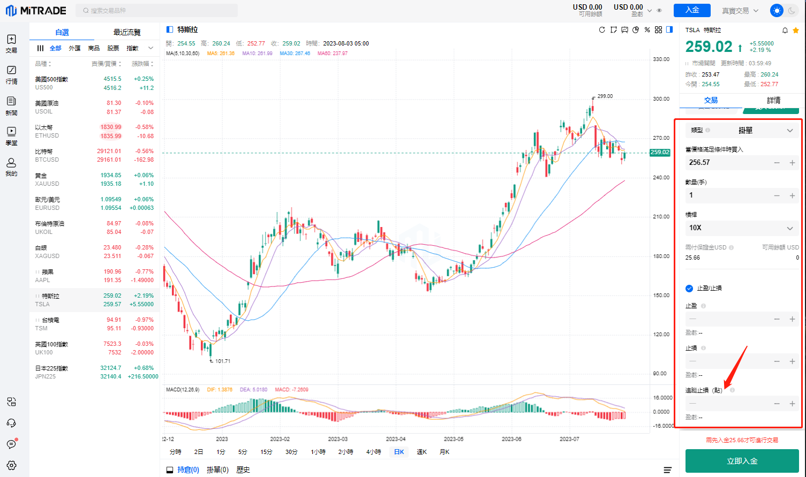Expand the 10X leverage dropdown
This screenshot has height=477, width=806.
(x=742, y=228)
